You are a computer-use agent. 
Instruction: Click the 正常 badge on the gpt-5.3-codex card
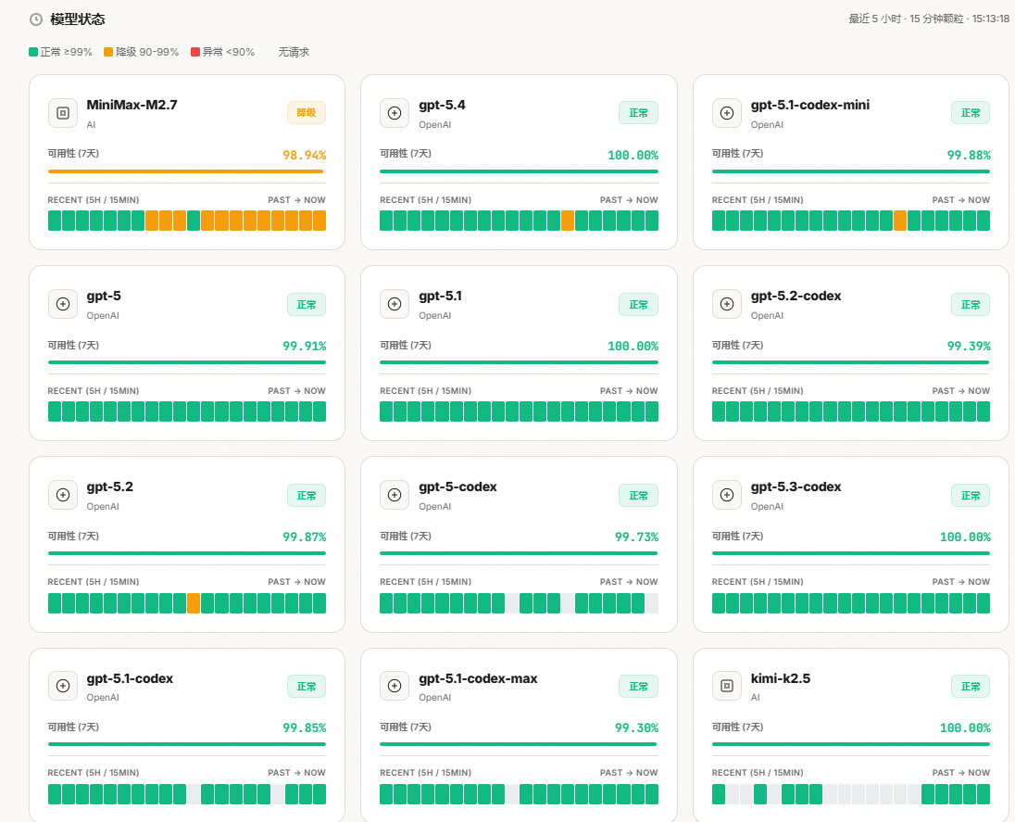(x=970, y=496)
